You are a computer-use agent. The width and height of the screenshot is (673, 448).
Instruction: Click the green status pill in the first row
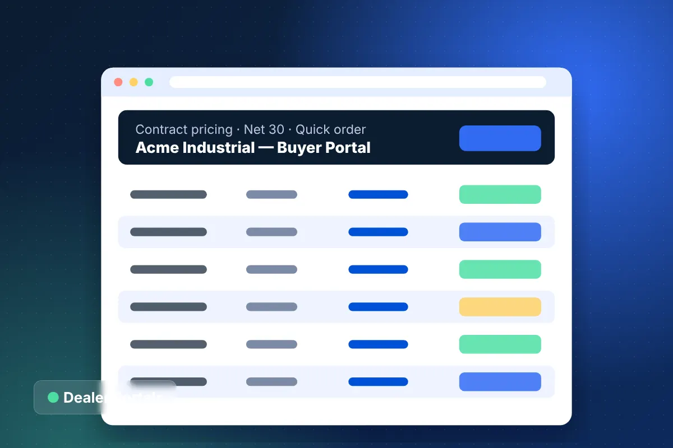click(x=500, y=194)
